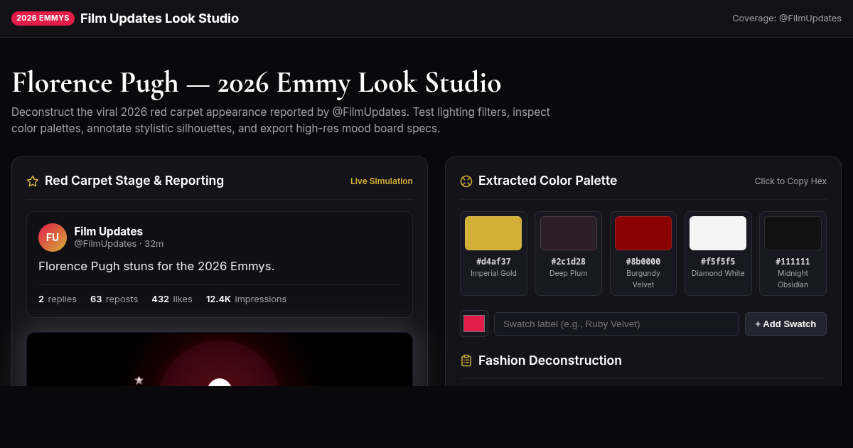
Task: Click the 2026 EMMYS badge
Action: tap(43, 18)
